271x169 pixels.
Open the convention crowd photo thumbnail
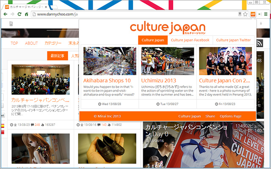[x=41, y=79]
